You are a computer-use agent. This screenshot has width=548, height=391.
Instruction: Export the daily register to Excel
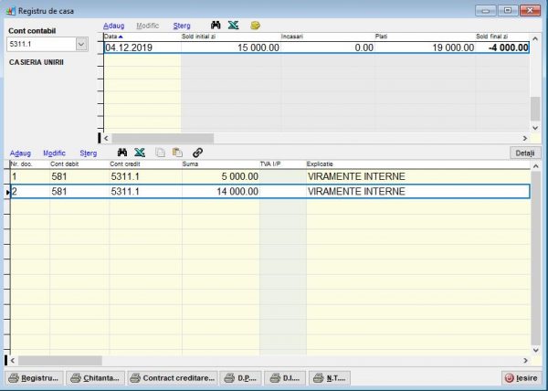[234, 26]
